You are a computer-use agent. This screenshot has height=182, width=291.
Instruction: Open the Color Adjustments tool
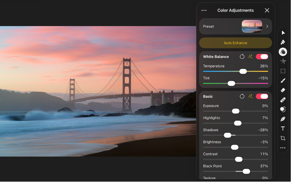coord(283,52)
